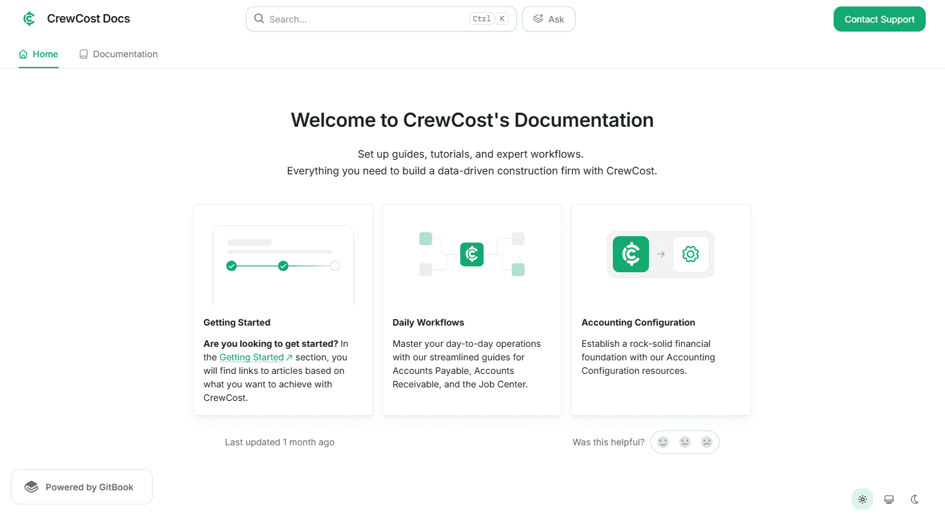The height and width of the screenshot is (518, 945).
Task: Click the Accounting Configuration card title
Action: pyautogui.click(x=639, y=322)
